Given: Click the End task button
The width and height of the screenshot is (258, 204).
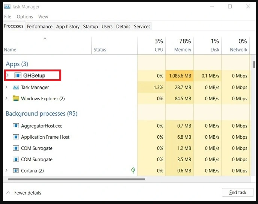Looking at the screenshot, I should point(238,192).
